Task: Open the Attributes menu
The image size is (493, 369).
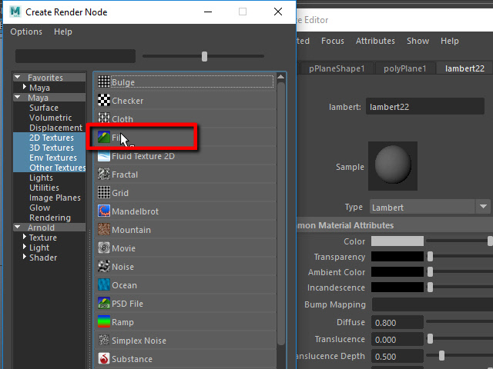Action: [x=375, y=41]
